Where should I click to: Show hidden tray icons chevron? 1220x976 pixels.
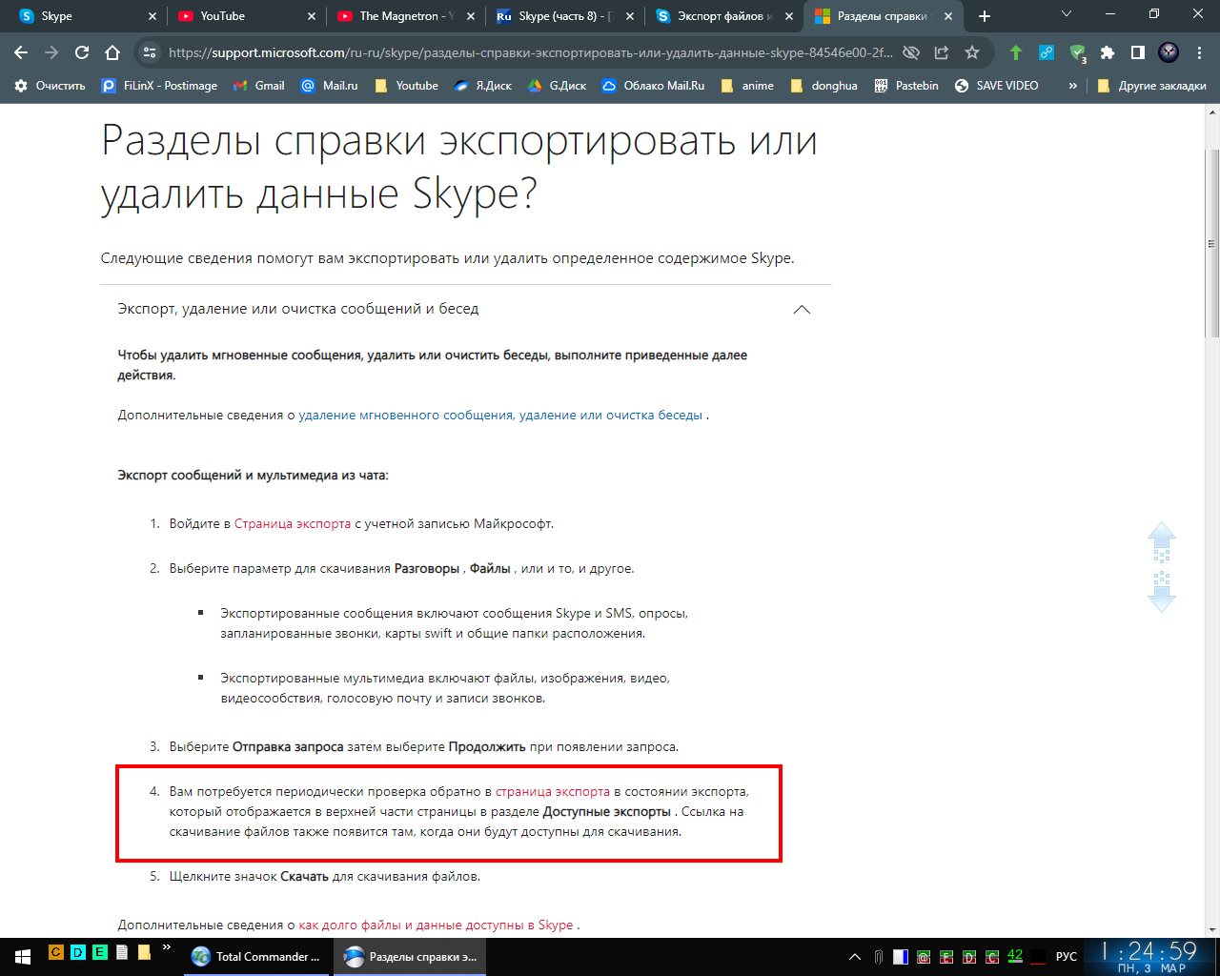point(855,956)
